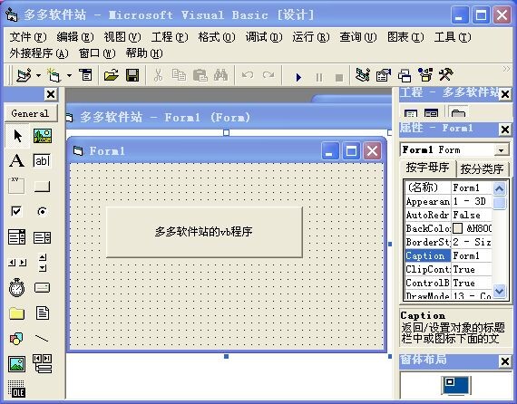Select the Timer stopwatch tool
The image size is (517, 404).
coord(16,287)
